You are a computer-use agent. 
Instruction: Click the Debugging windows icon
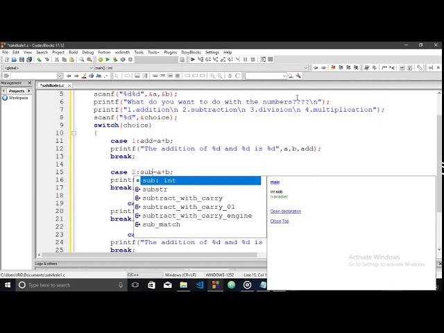pos(263,60)
